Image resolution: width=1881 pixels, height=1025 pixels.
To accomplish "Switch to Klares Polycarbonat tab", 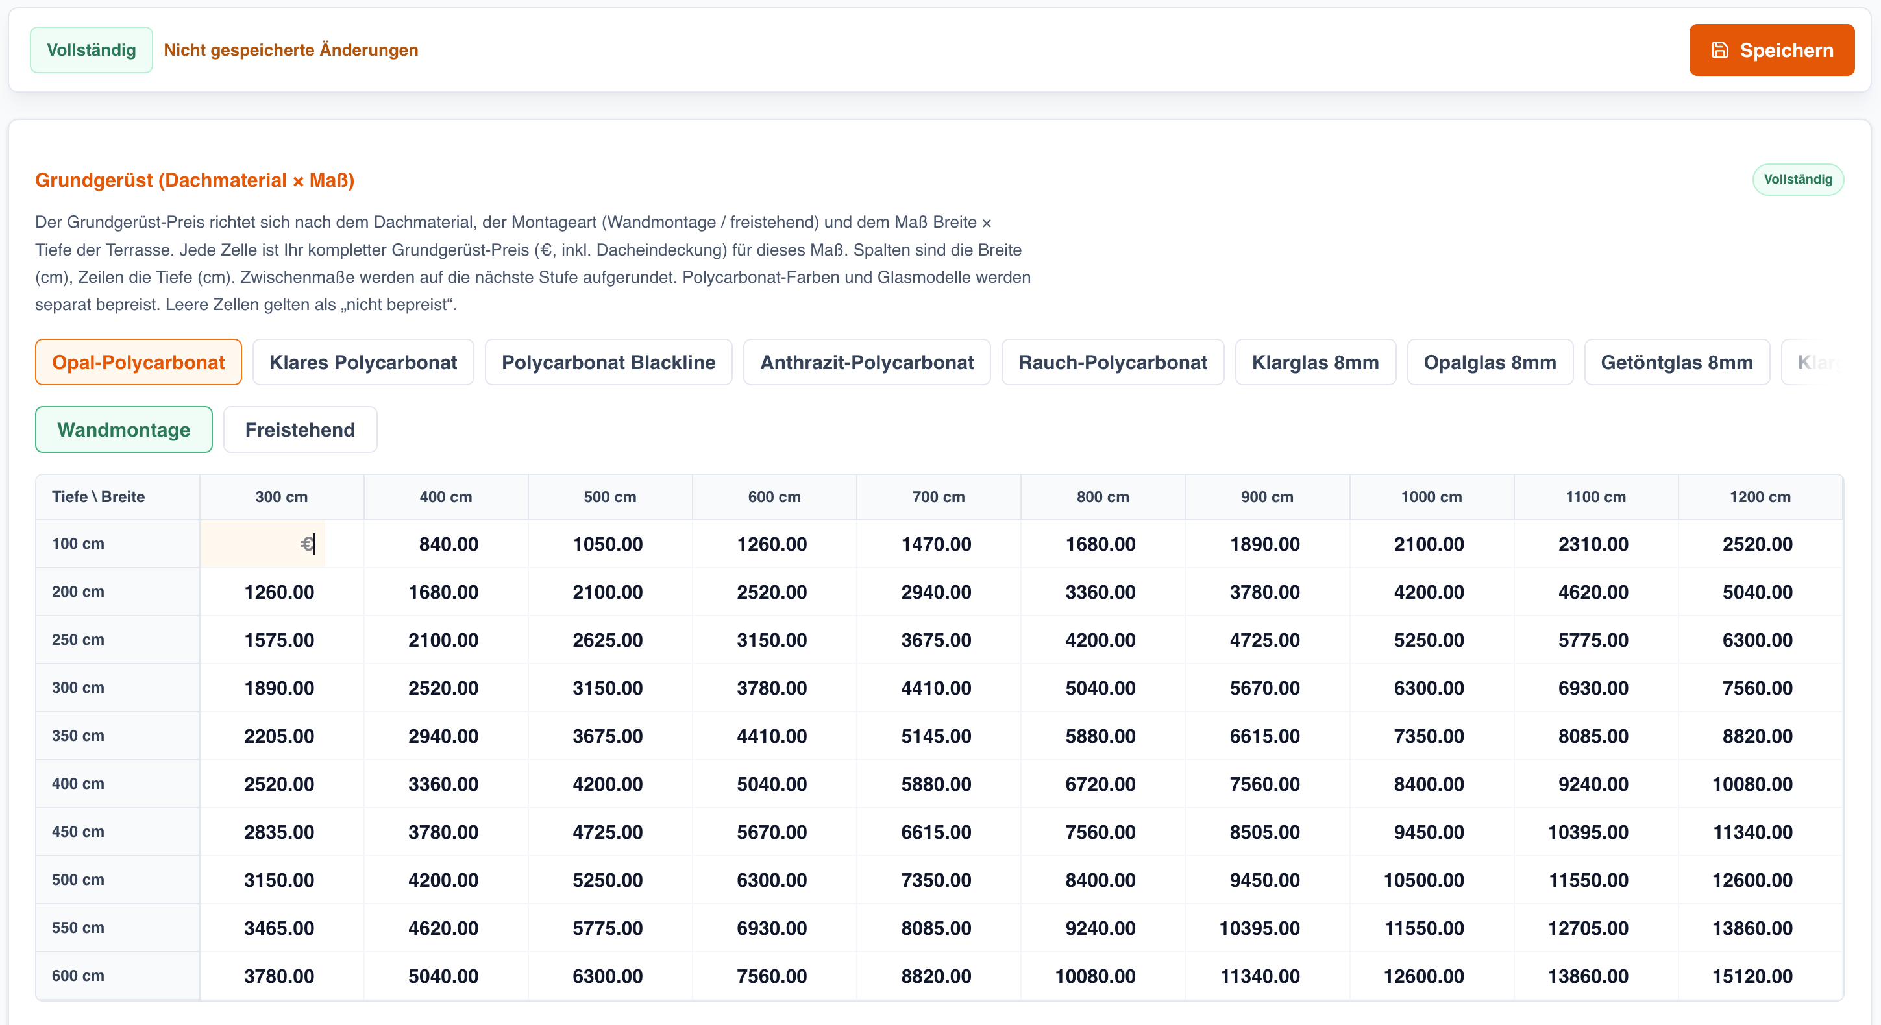I will click(363, 362).
